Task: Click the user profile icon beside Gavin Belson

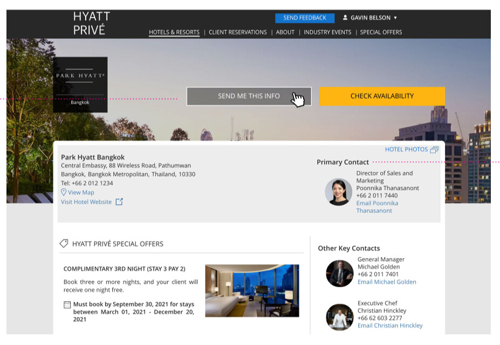Action: click(345, 18)
